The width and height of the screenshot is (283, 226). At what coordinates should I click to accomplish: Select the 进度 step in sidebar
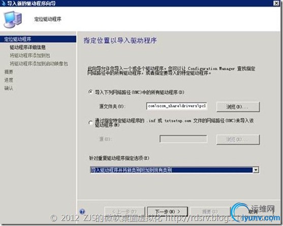tap(9, 80)
